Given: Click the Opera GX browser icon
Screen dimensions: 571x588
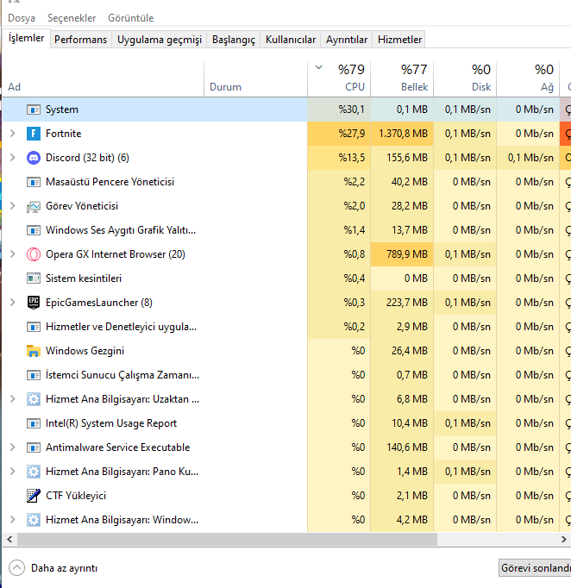Looking at the screenshot, I should click(34, 254).
